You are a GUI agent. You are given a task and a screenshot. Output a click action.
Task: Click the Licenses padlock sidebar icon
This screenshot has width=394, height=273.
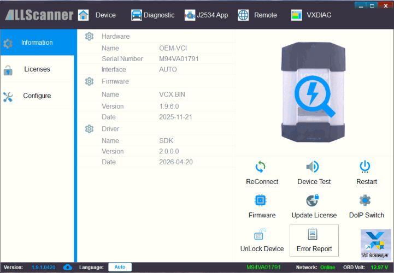tap(8, 70)
